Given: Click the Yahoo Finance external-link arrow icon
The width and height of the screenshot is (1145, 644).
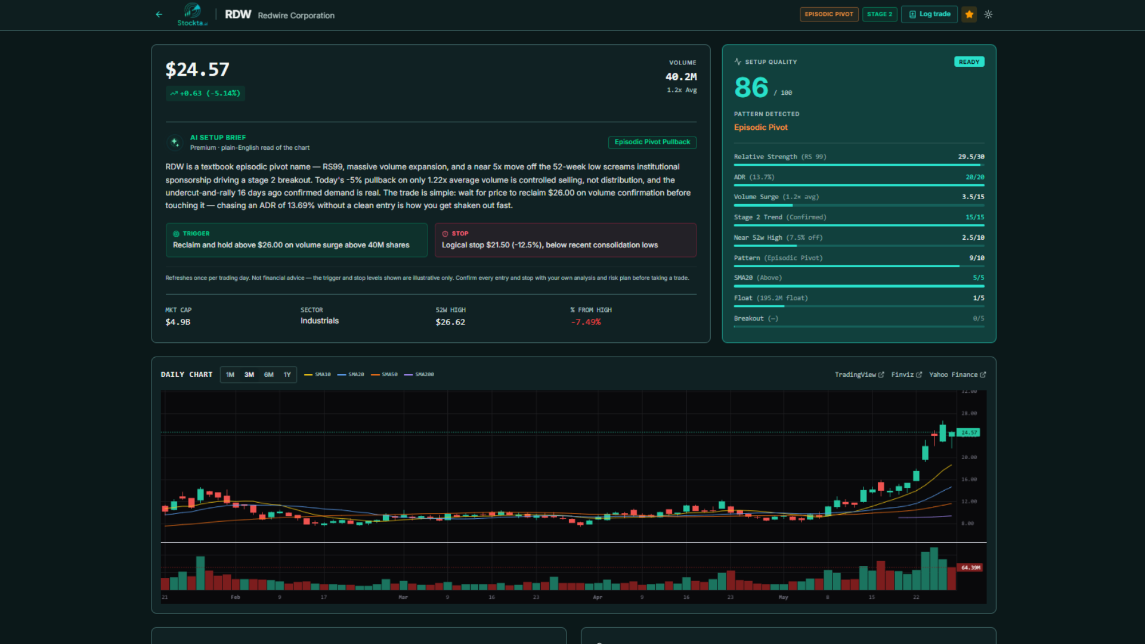Looking at the screenshot, I should click(x=983, y=374).
